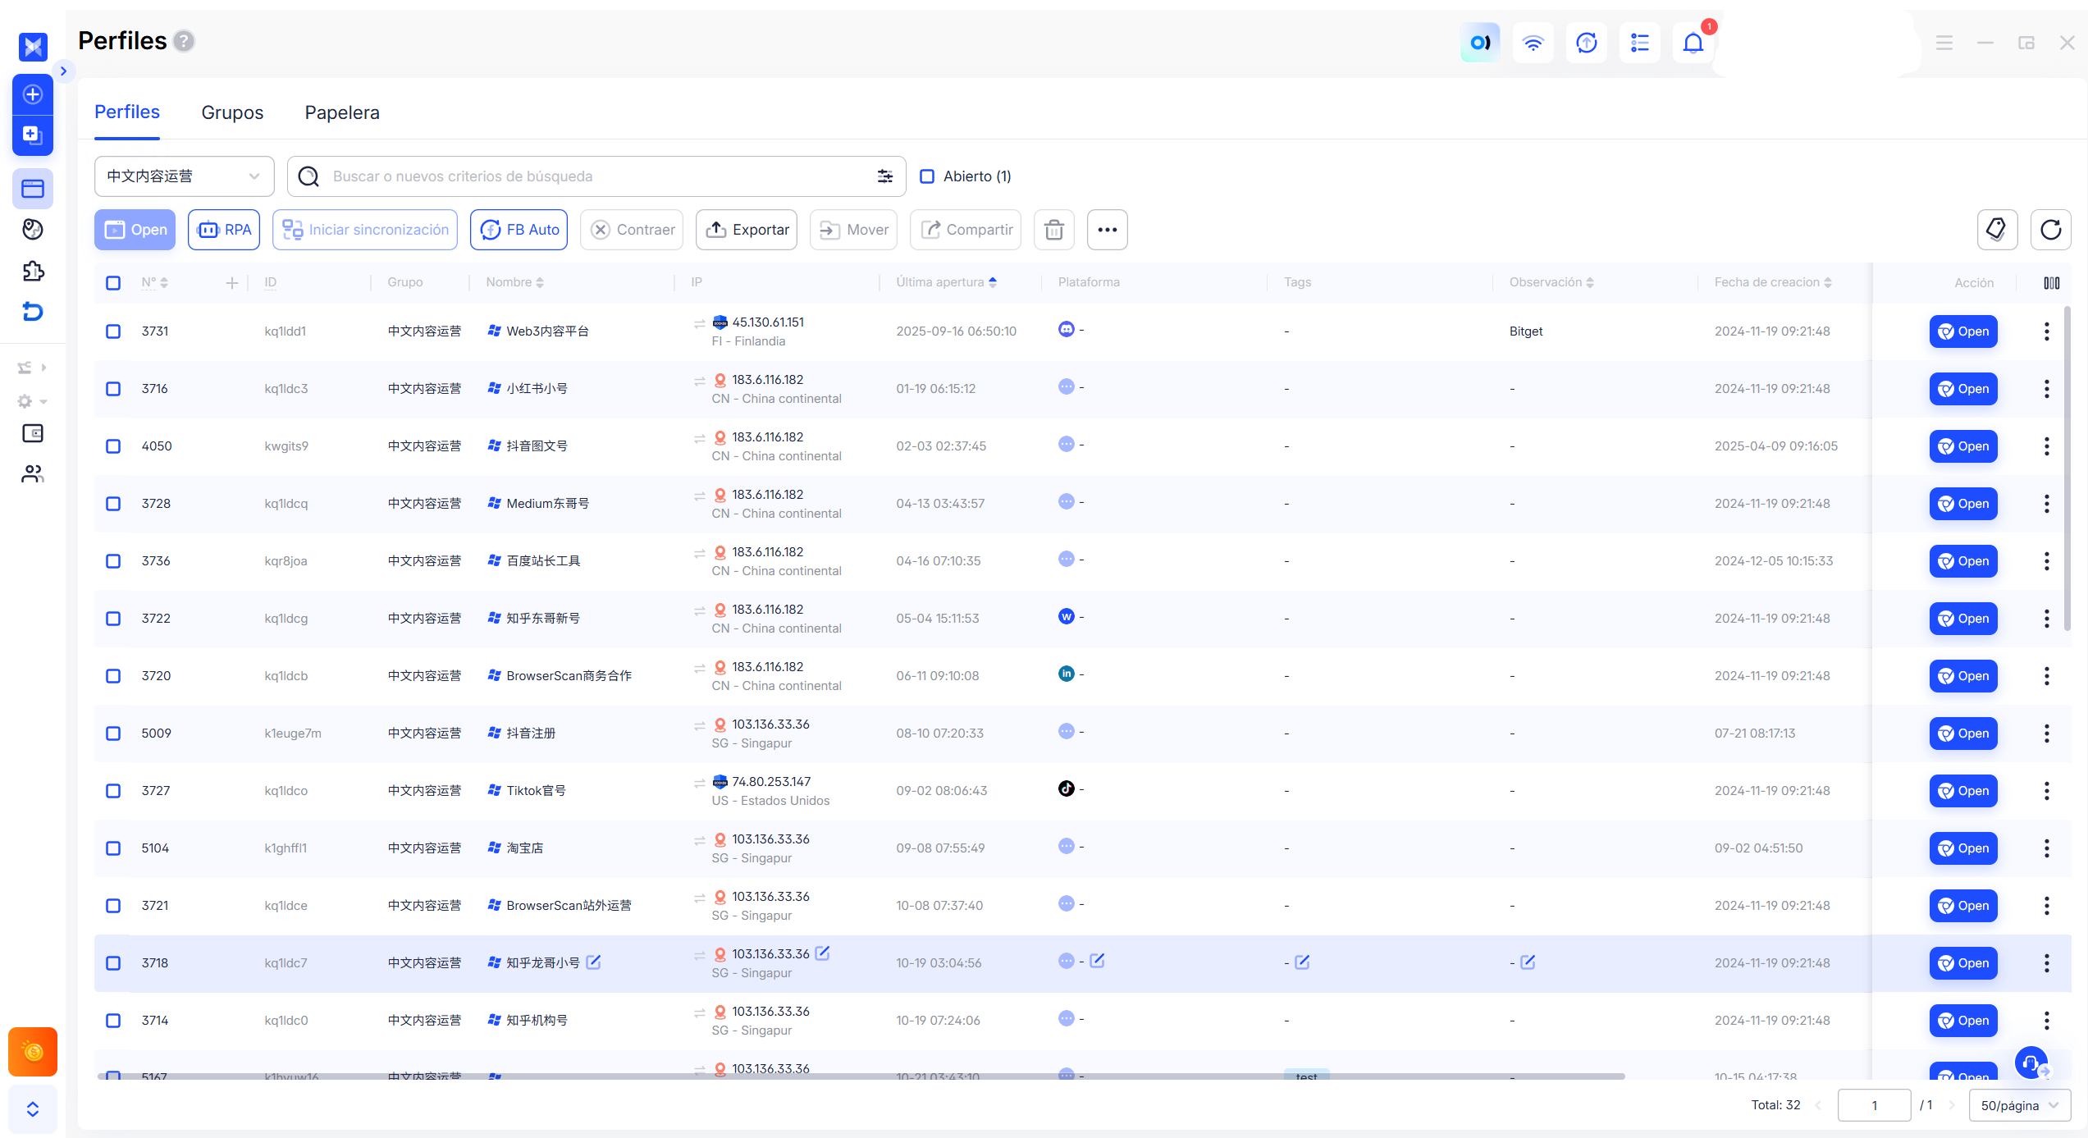2088x1138 pixels.
Task: Click the tag icon near refresh
Action: click(1997, 230)
